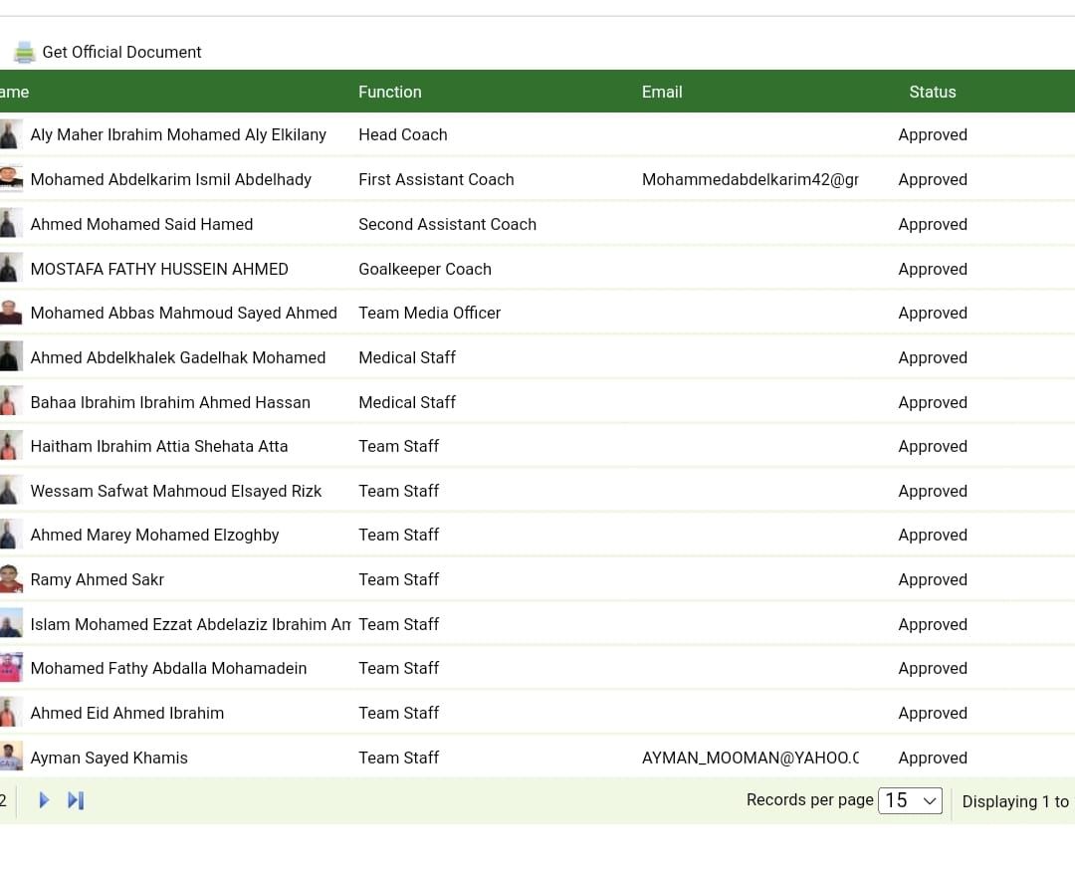Open the Records per page dropdown

pyautogui.click(x=910, y=800)
